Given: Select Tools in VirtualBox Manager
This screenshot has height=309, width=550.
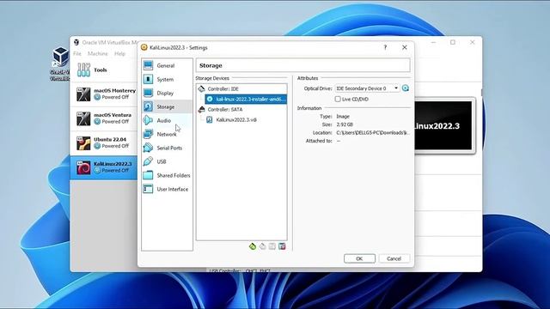Looking at the screenshot, I should (104, 70).
